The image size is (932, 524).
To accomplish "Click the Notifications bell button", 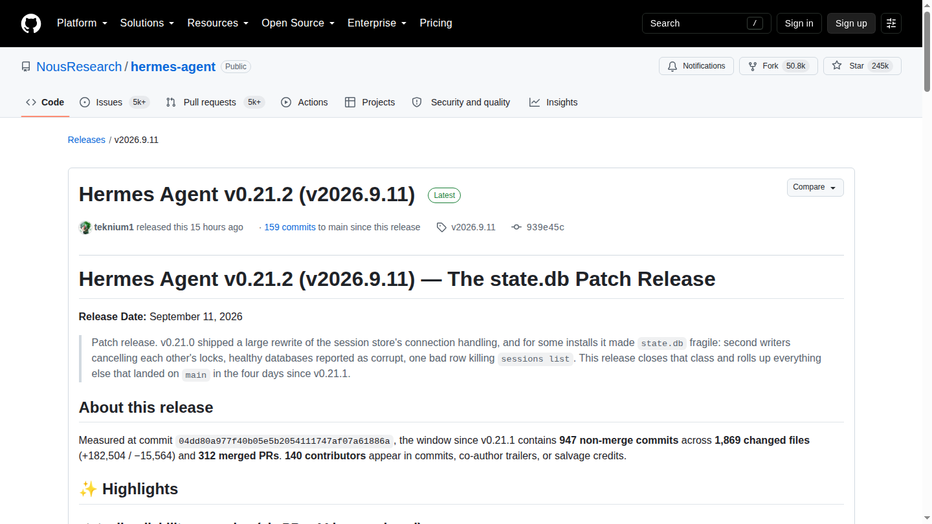I will [696, 66].
